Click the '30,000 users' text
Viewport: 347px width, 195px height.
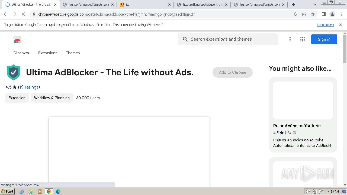pyautogui.click(x=88, y=98)
